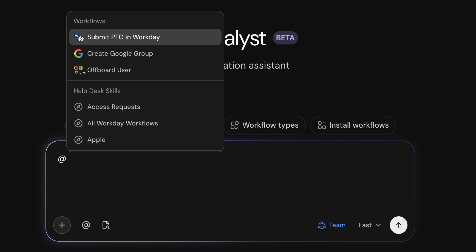This screenshot has height=252, width=476.
Task: Click the Google logo icon for Create Google Group
Action: pos(78,54)
